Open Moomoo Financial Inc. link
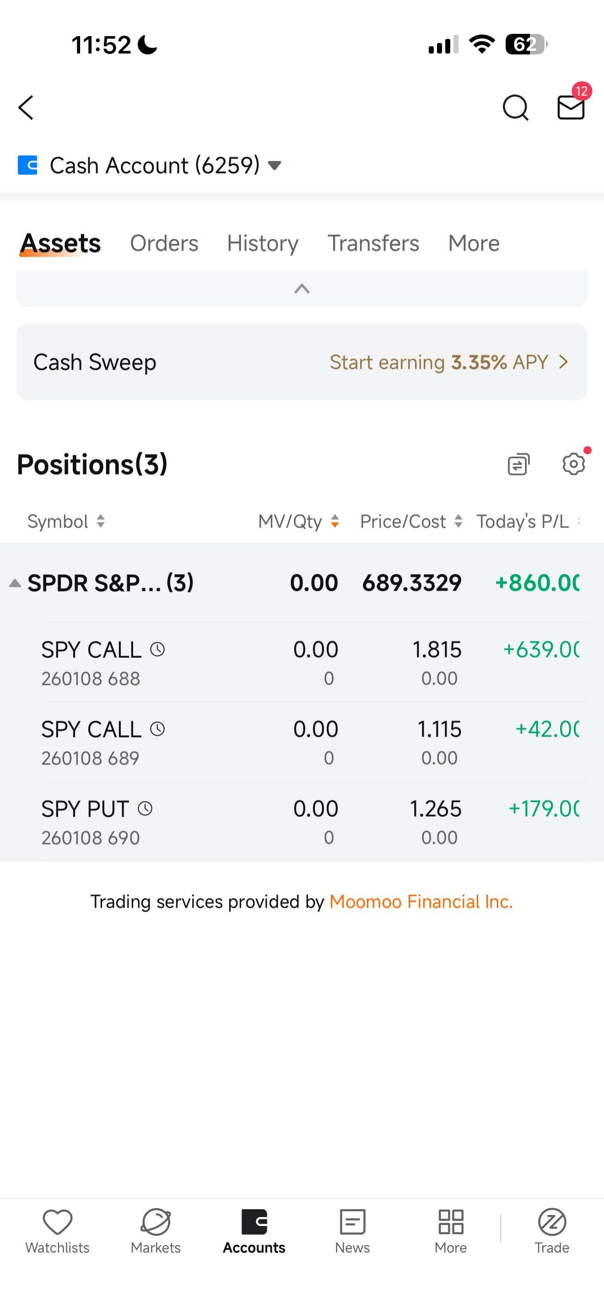604x1312 pixels. (421, 902)
